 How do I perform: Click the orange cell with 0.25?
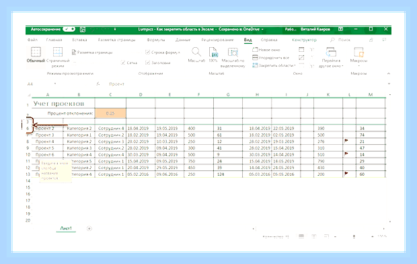point(110,113)
